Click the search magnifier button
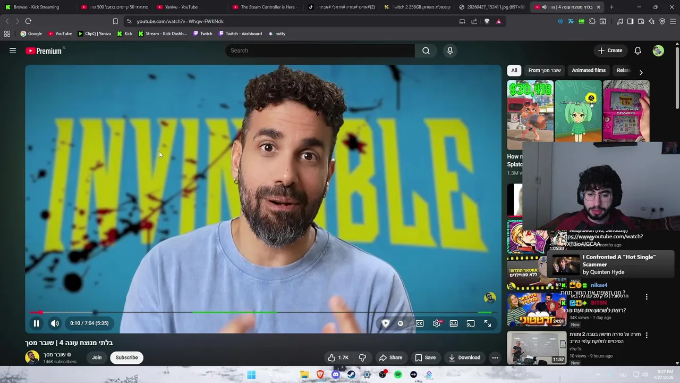The width and height of the screenshot is (680, 383). [x=426, y=51]
